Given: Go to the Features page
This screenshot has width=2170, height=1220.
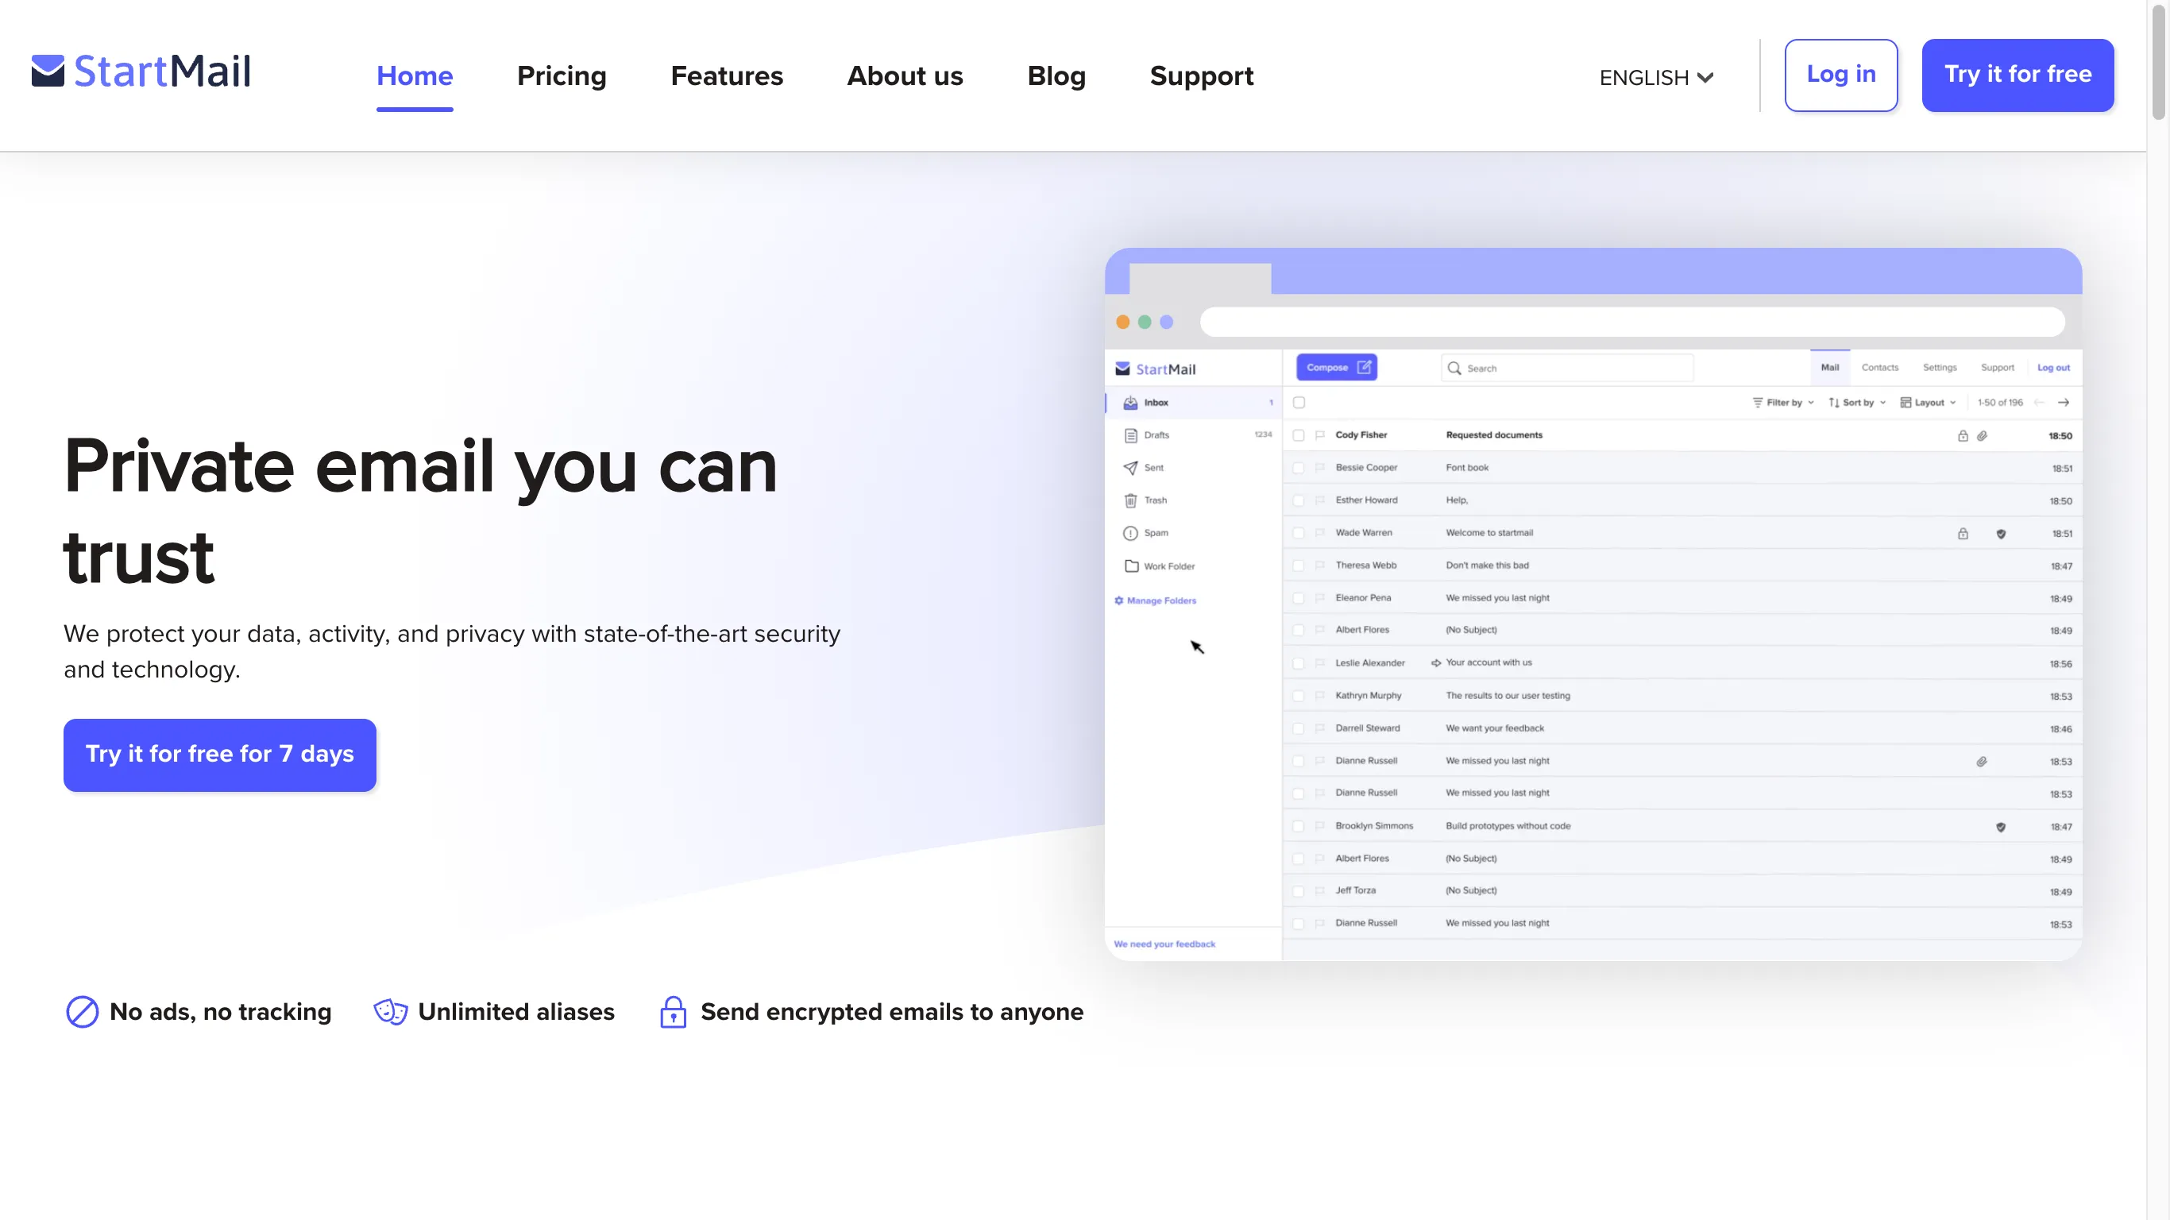Looking at the screenshot, I should point(726,75).
